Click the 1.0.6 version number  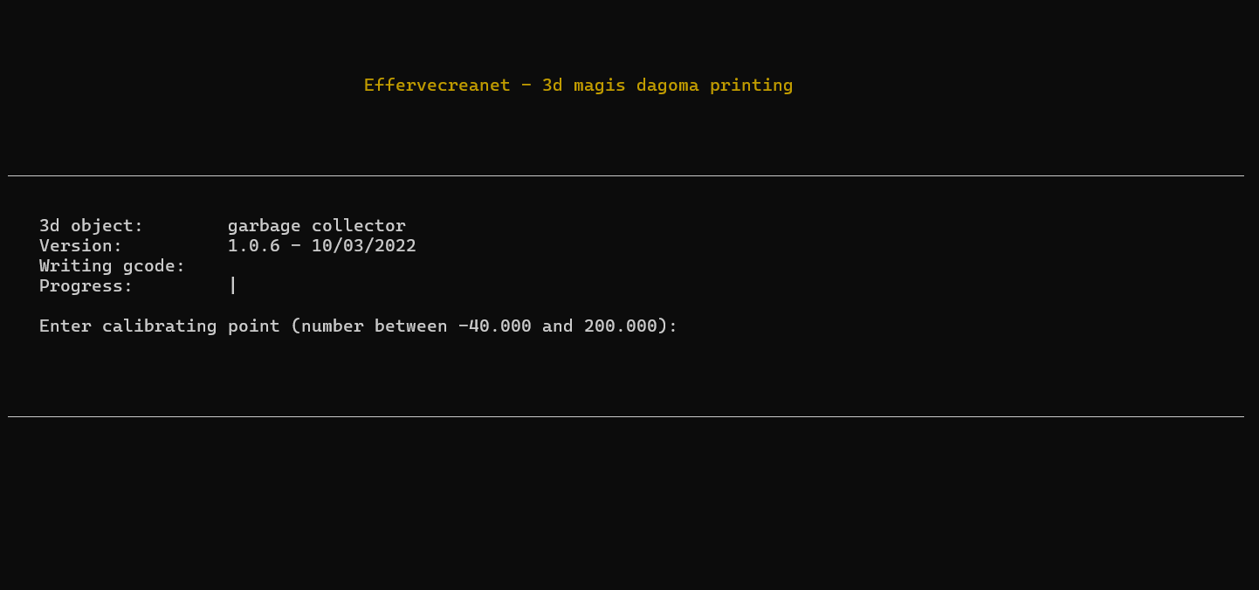click(x=254, y=246)
